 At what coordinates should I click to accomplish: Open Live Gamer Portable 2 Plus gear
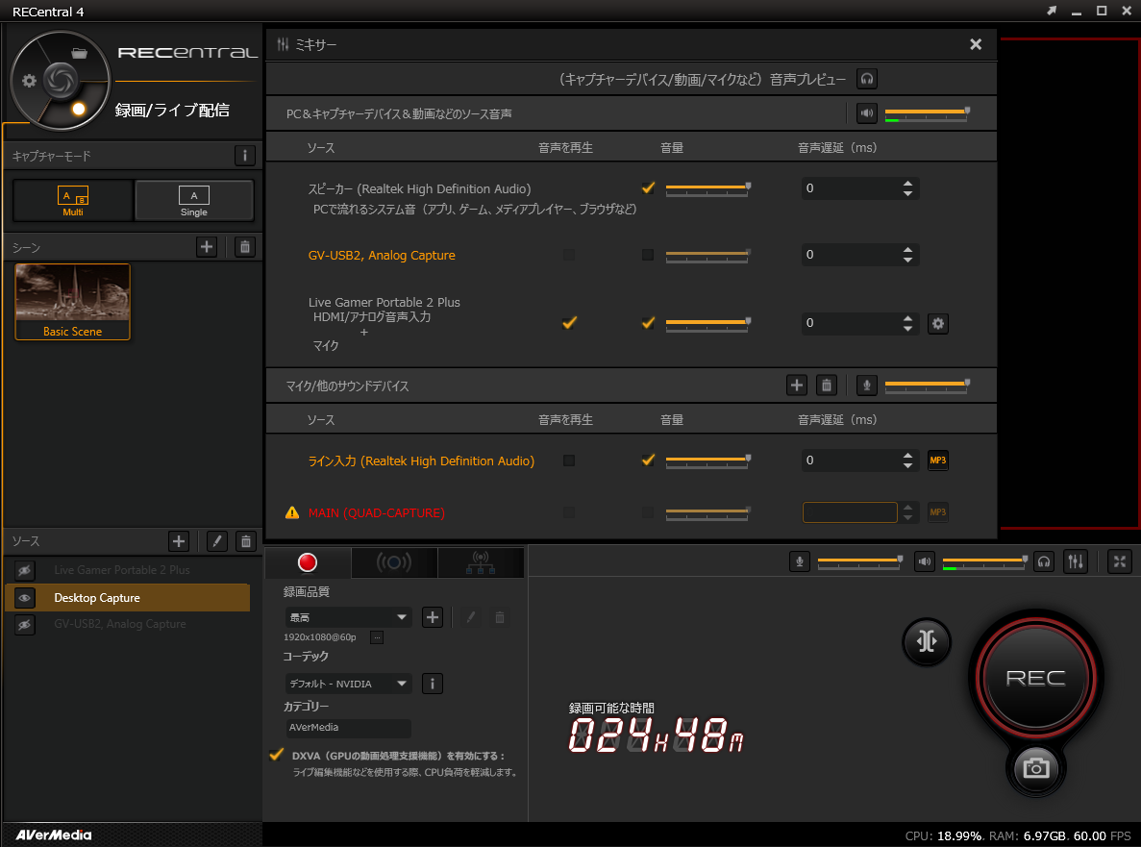coord(938,323)
